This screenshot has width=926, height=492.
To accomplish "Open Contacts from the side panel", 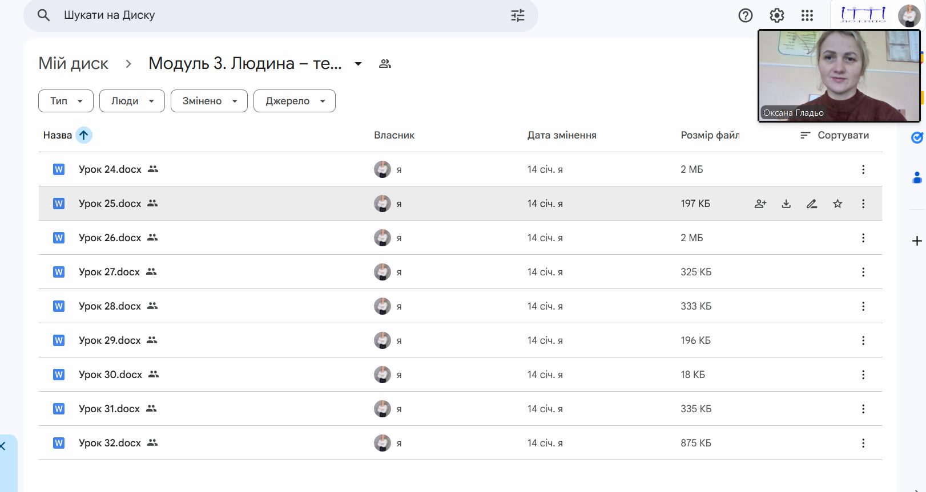I will pyautogui.click(x=917, y=178).
